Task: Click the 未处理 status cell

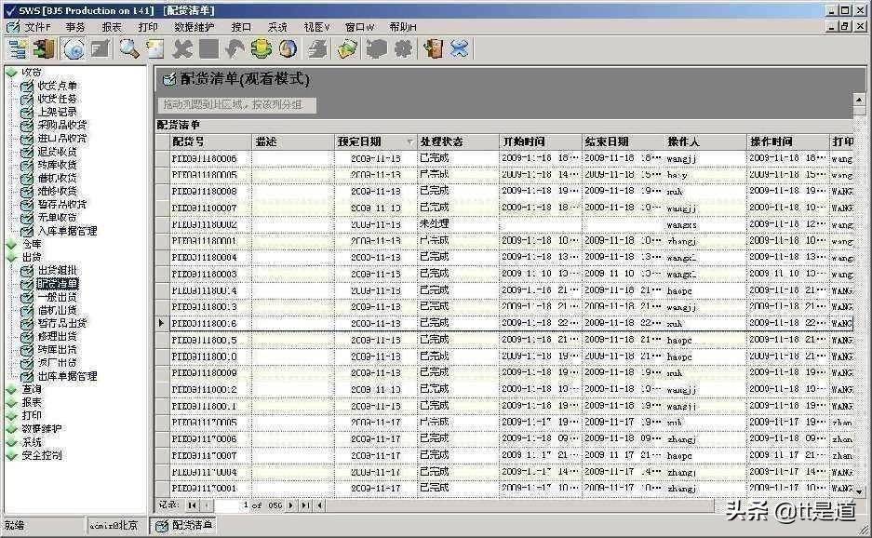Action: [x=458, y=224]
